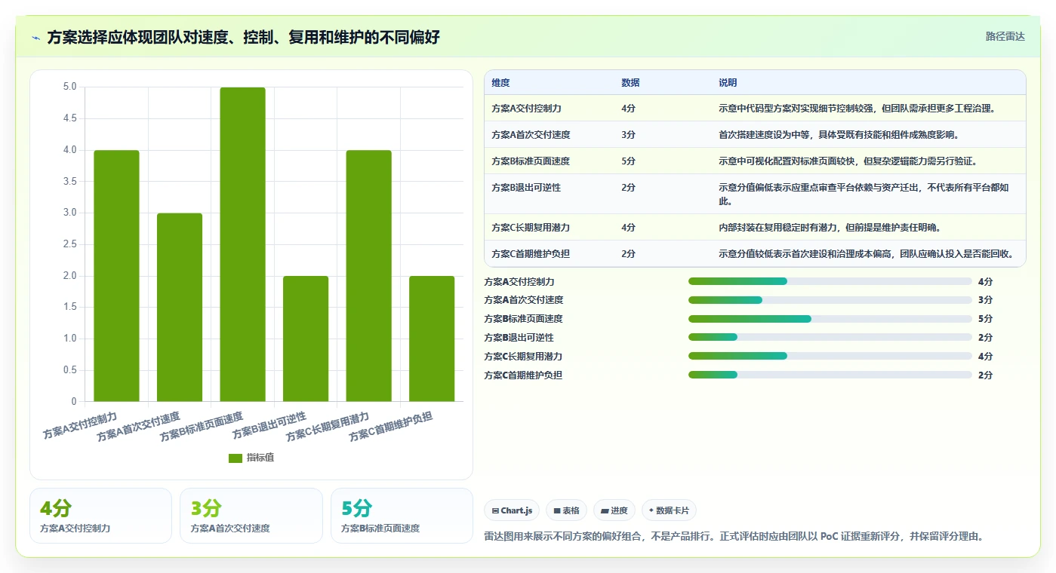Click x-axis label 方案B标准页面速度
Screen dimensions: 1056x573
click(x=201, y=427)
